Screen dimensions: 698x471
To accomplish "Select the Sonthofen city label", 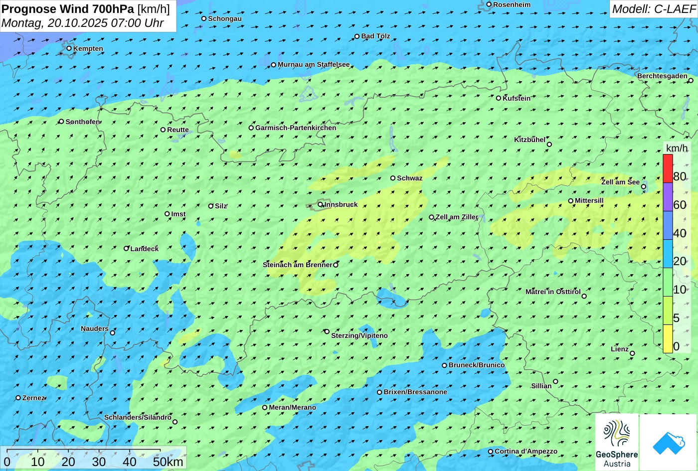I will 83,122.
